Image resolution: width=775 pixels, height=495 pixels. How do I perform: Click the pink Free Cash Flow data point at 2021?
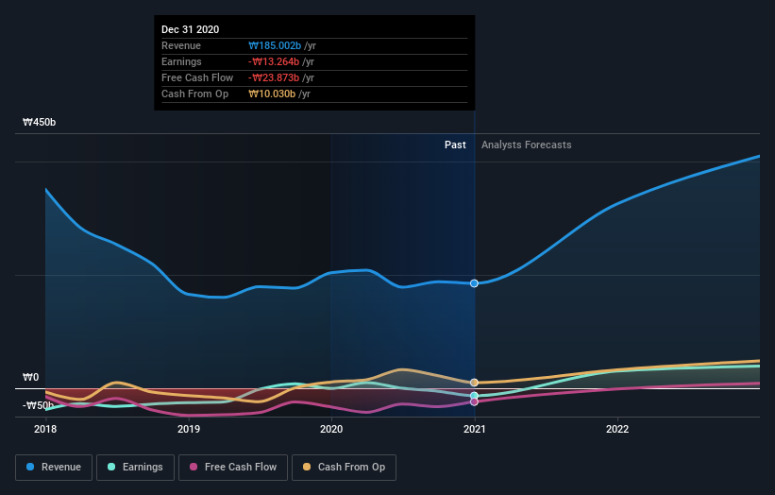pos(474,402)
